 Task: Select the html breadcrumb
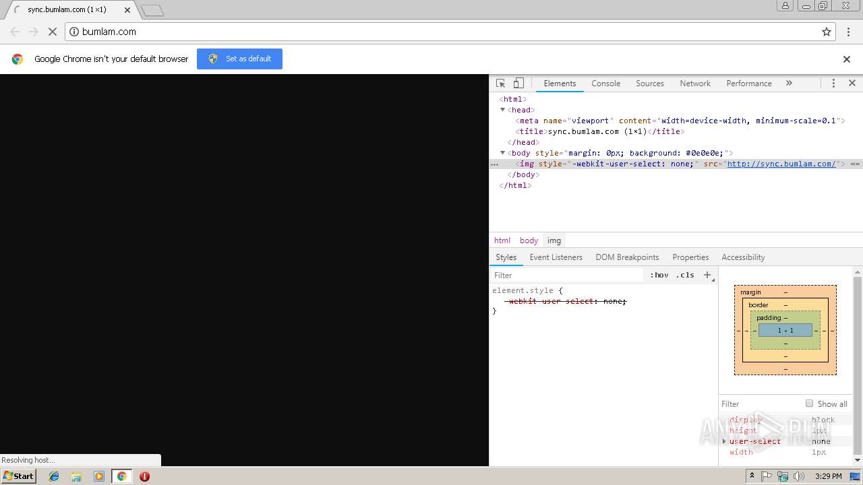click(502, 240)
